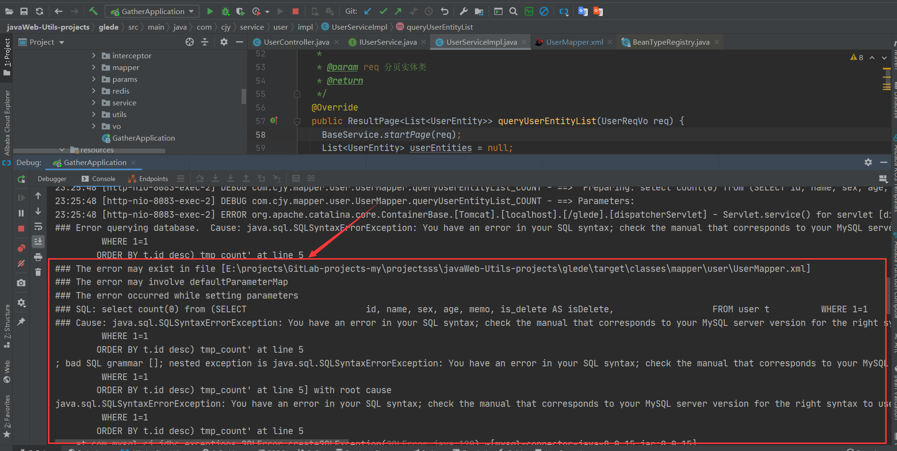Open the Endpoints tab
Viewport: 897px width, 451px height.
coord(148,179)
